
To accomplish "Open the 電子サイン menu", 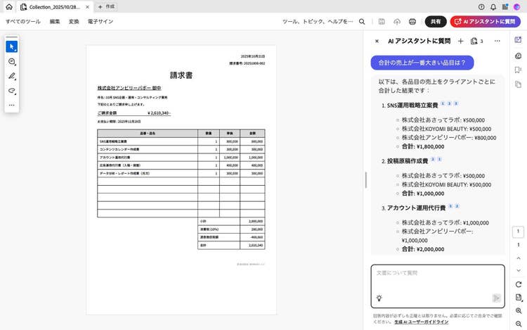I will 100,22.
